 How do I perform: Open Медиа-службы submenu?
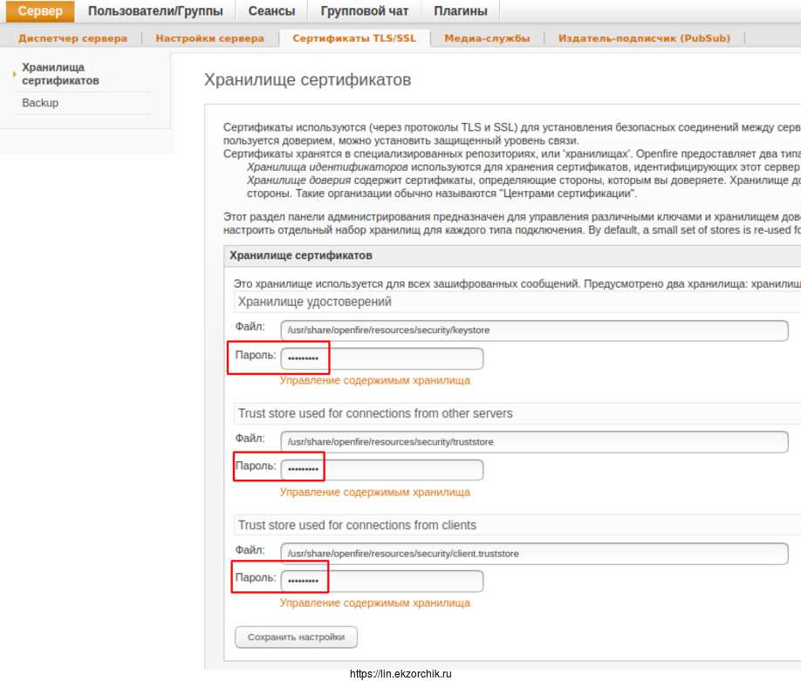[x=487, y=38]
